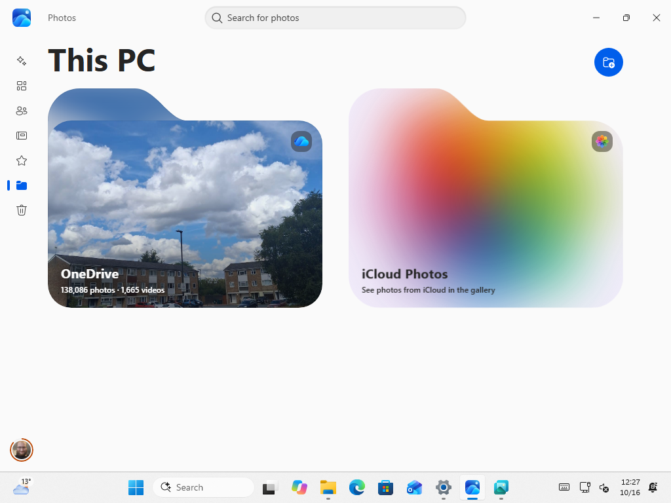
Task: Click the "This PC" heading
Action: [102, 60]
